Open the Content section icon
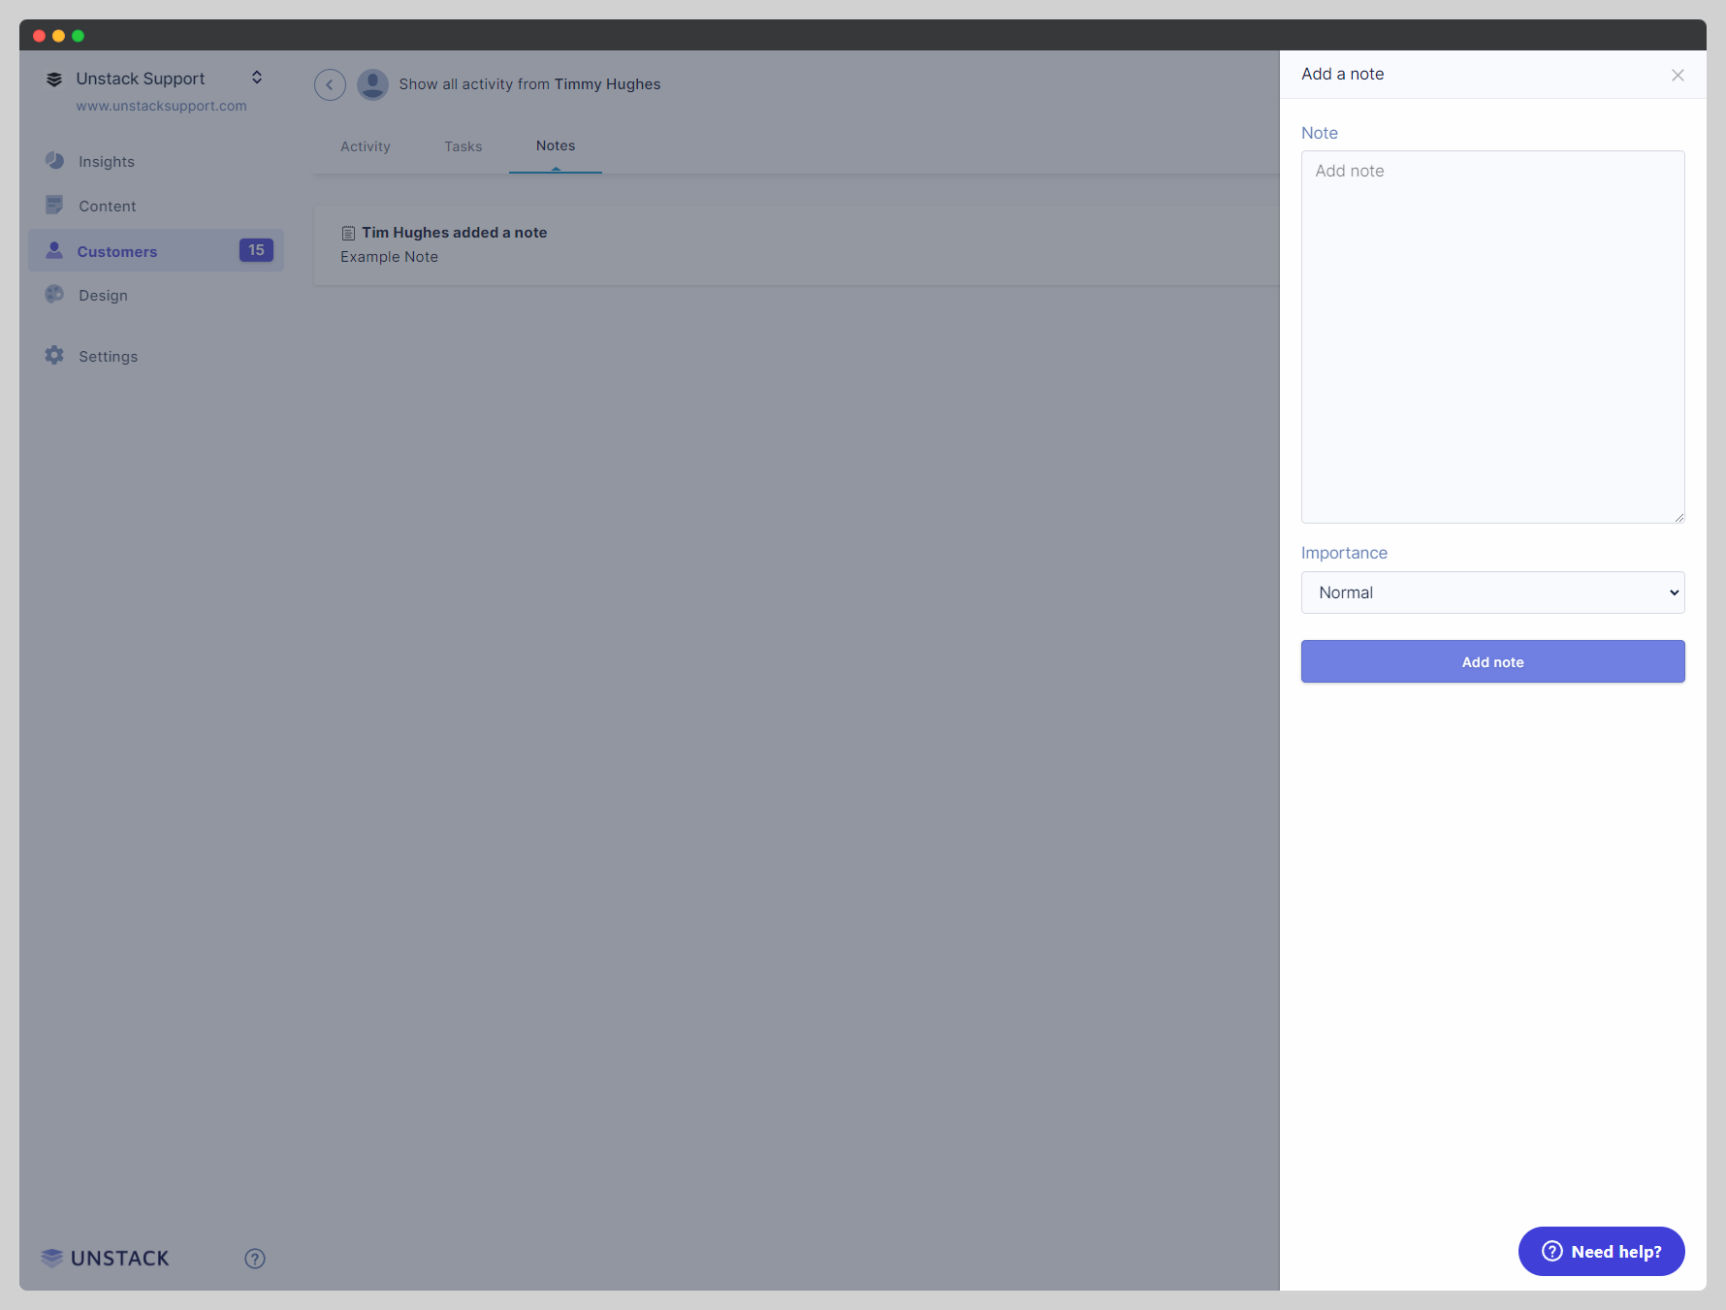This screenshot has width=1726, height=1310. click(x=54, y=205)
